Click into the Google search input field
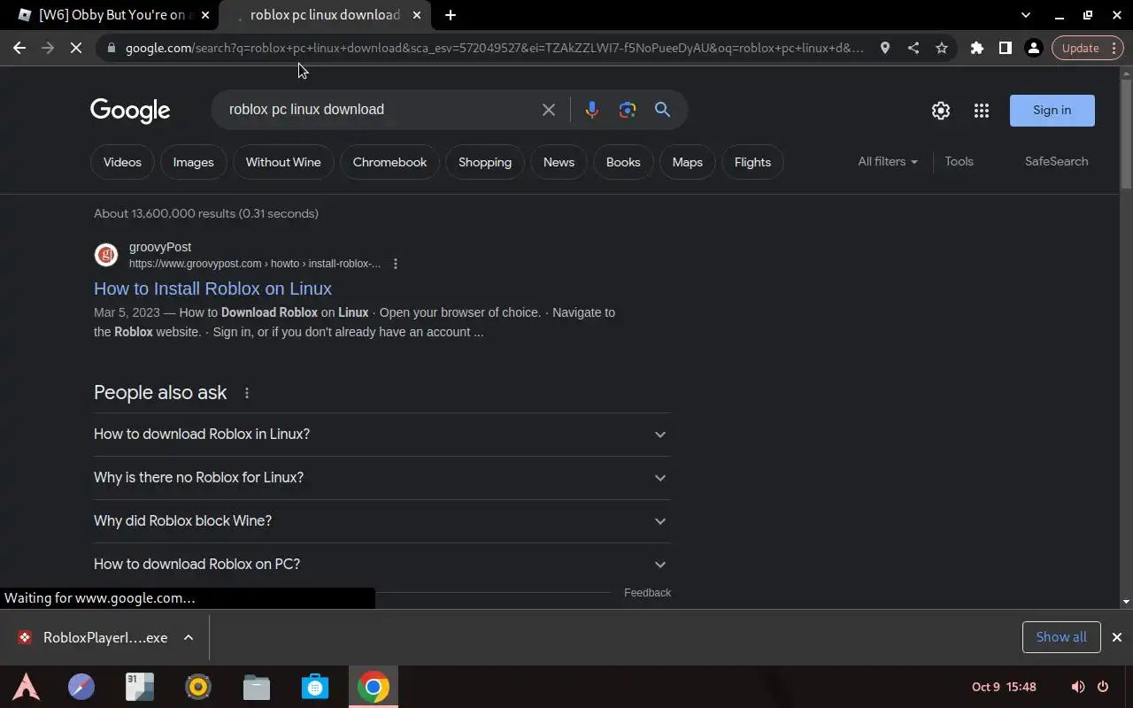 (379, 110)
